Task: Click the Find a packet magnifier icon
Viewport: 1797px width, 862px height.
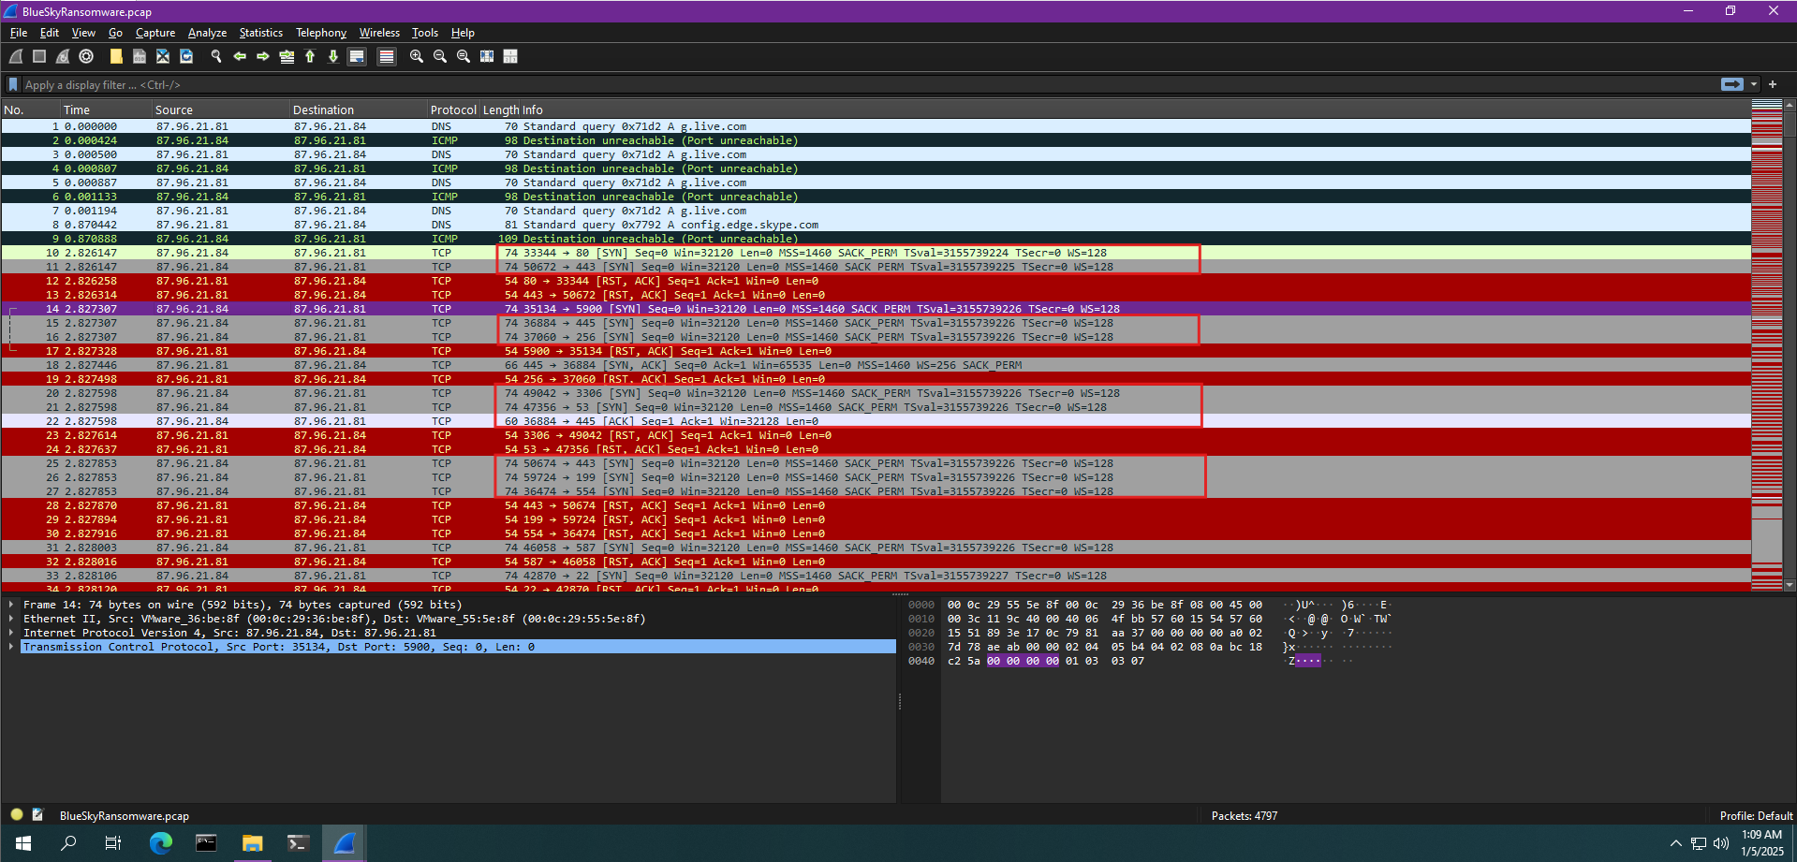Action: (216, 57)
